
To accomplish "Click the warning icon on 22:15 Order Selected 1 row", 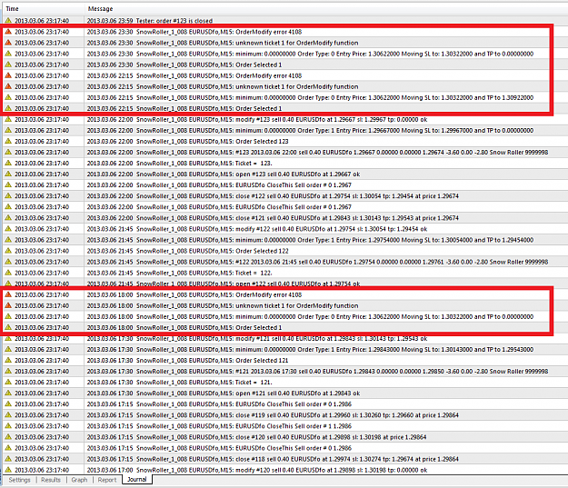I will [8, 108].
